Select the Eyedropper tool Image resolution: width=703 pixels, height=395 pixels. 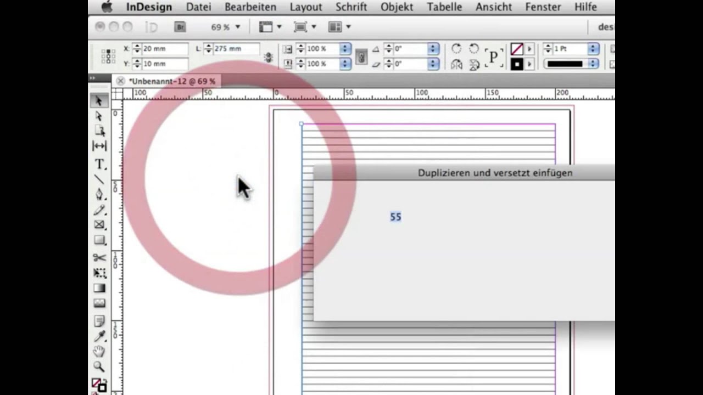click(99, 336)
